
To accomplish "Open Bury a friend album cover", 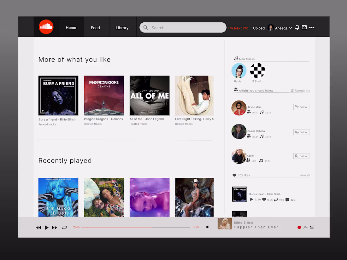I will tap(58, 95).
